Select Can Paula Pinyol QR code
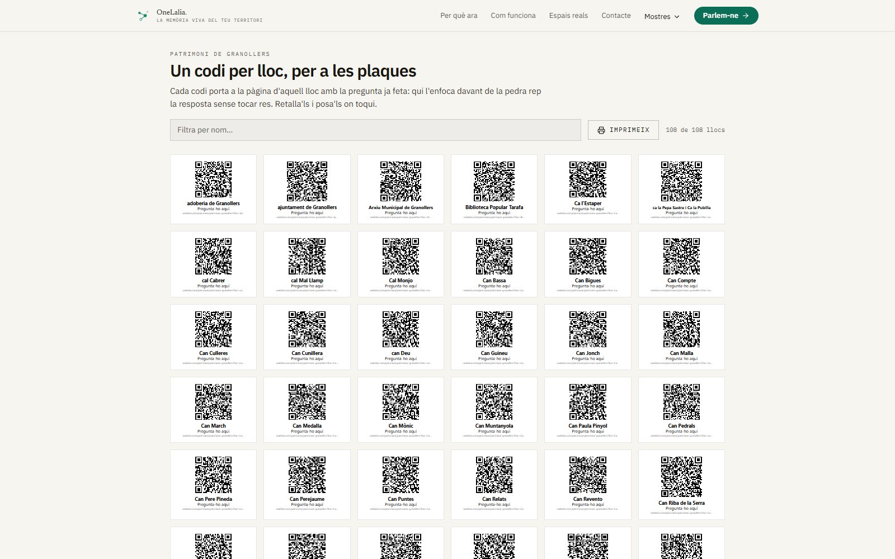The height and width of the screenshot is (559, 895). coord(588,402)
